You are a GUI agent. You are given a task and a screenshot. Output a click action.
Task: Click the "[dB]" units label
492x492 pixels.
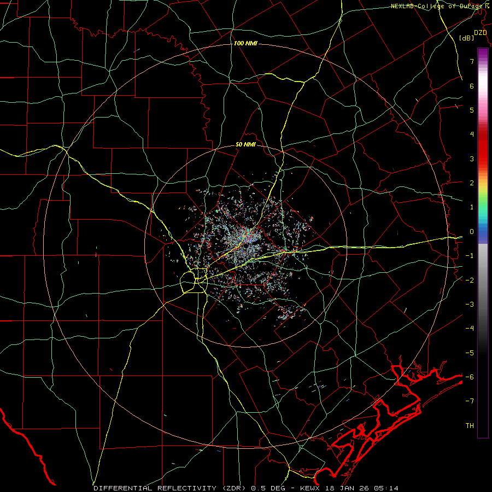click(x=467, y=38)
